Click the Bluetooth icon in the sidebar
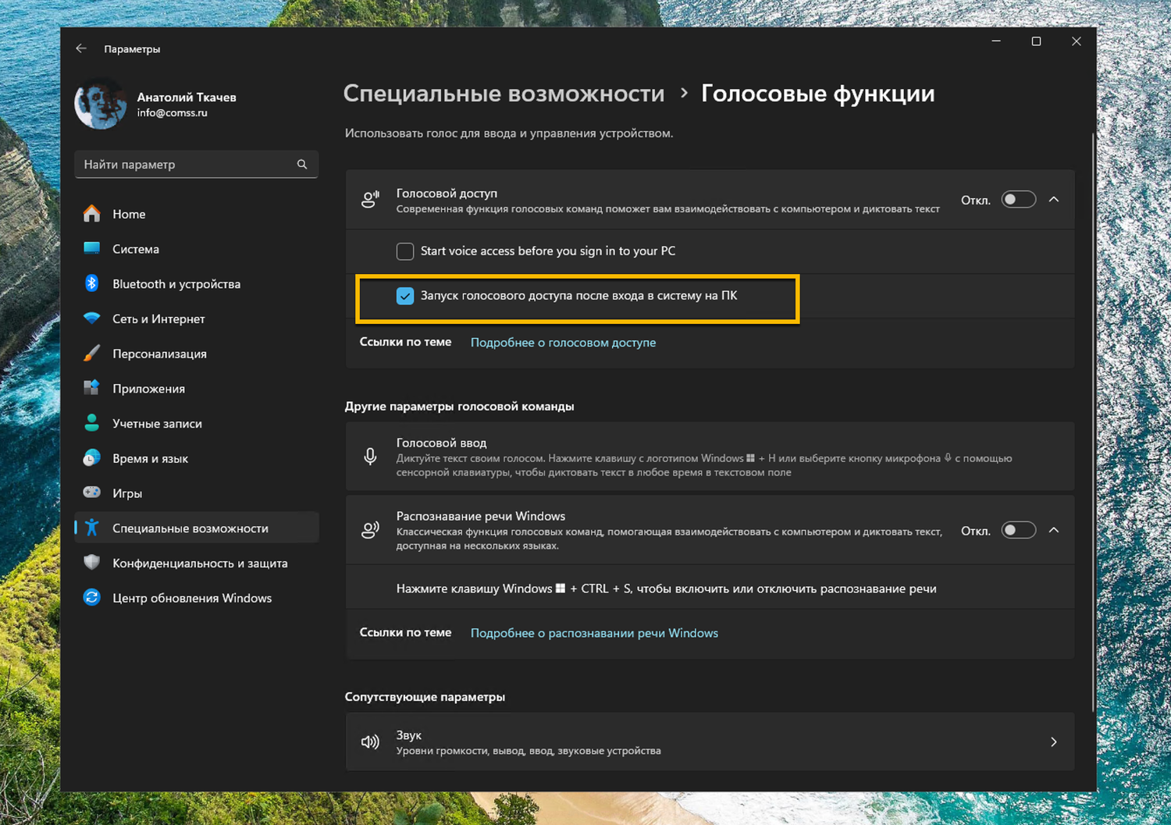The image size is (1171, 825). click(92, 283)
